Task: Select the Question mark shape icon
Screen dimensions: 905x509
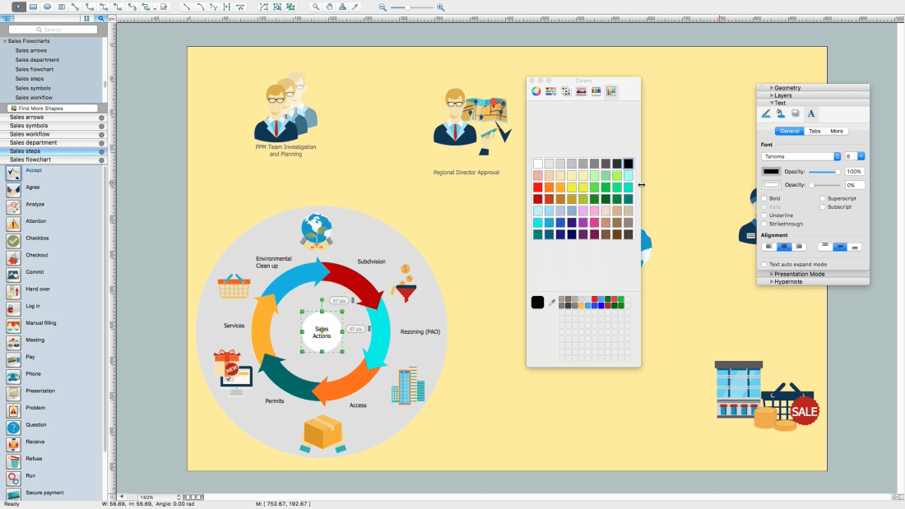Action: tap(13, 428)
